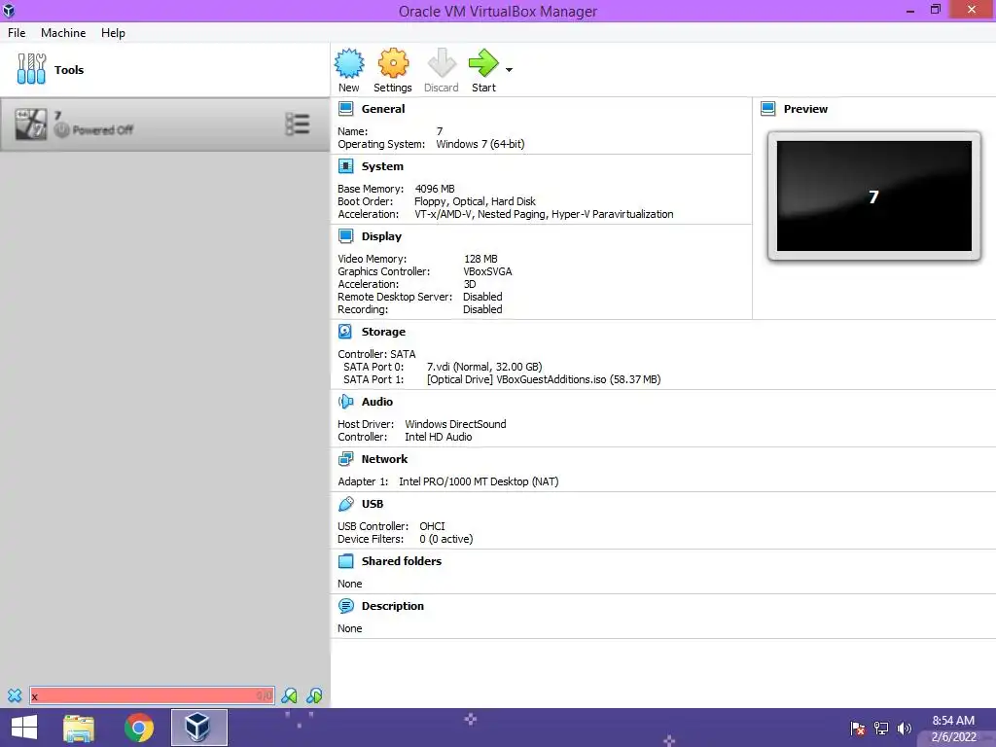Open the Storage section heading
The height and width of the screenshot is (747, 996).
tap(383, 332)
